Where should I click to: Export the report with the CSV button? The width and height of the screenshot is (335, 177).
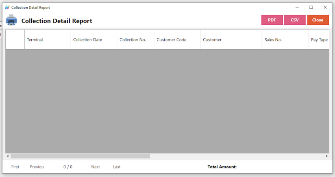pyautogui.click(x=295, y=20)
